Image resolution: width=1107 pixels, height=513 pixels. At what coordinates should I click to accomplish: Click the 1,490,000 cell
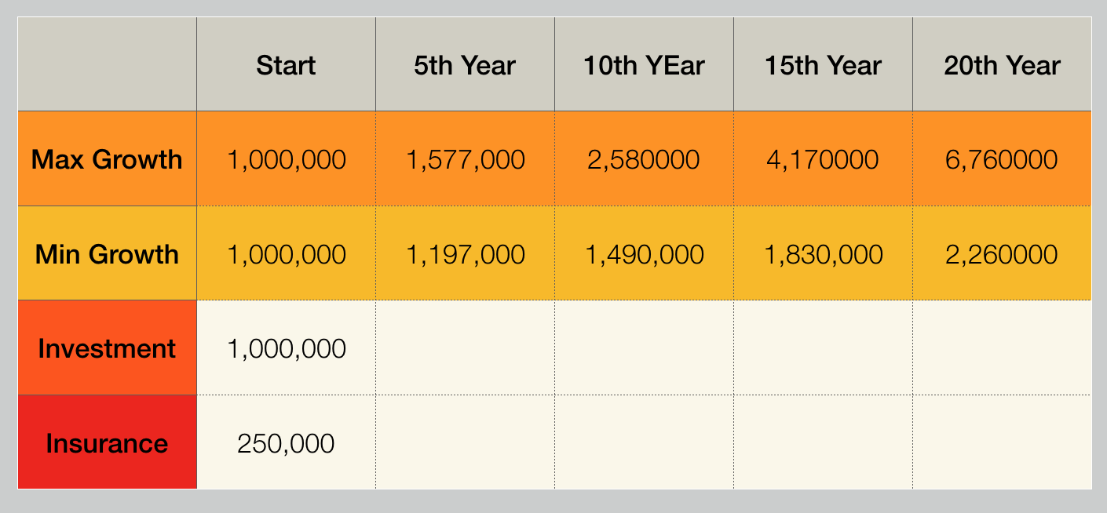pyautogui.click(x=644, y=253)
